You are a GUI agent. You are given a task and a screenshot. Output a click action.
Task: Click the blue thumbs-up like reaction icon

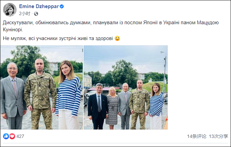6,136
